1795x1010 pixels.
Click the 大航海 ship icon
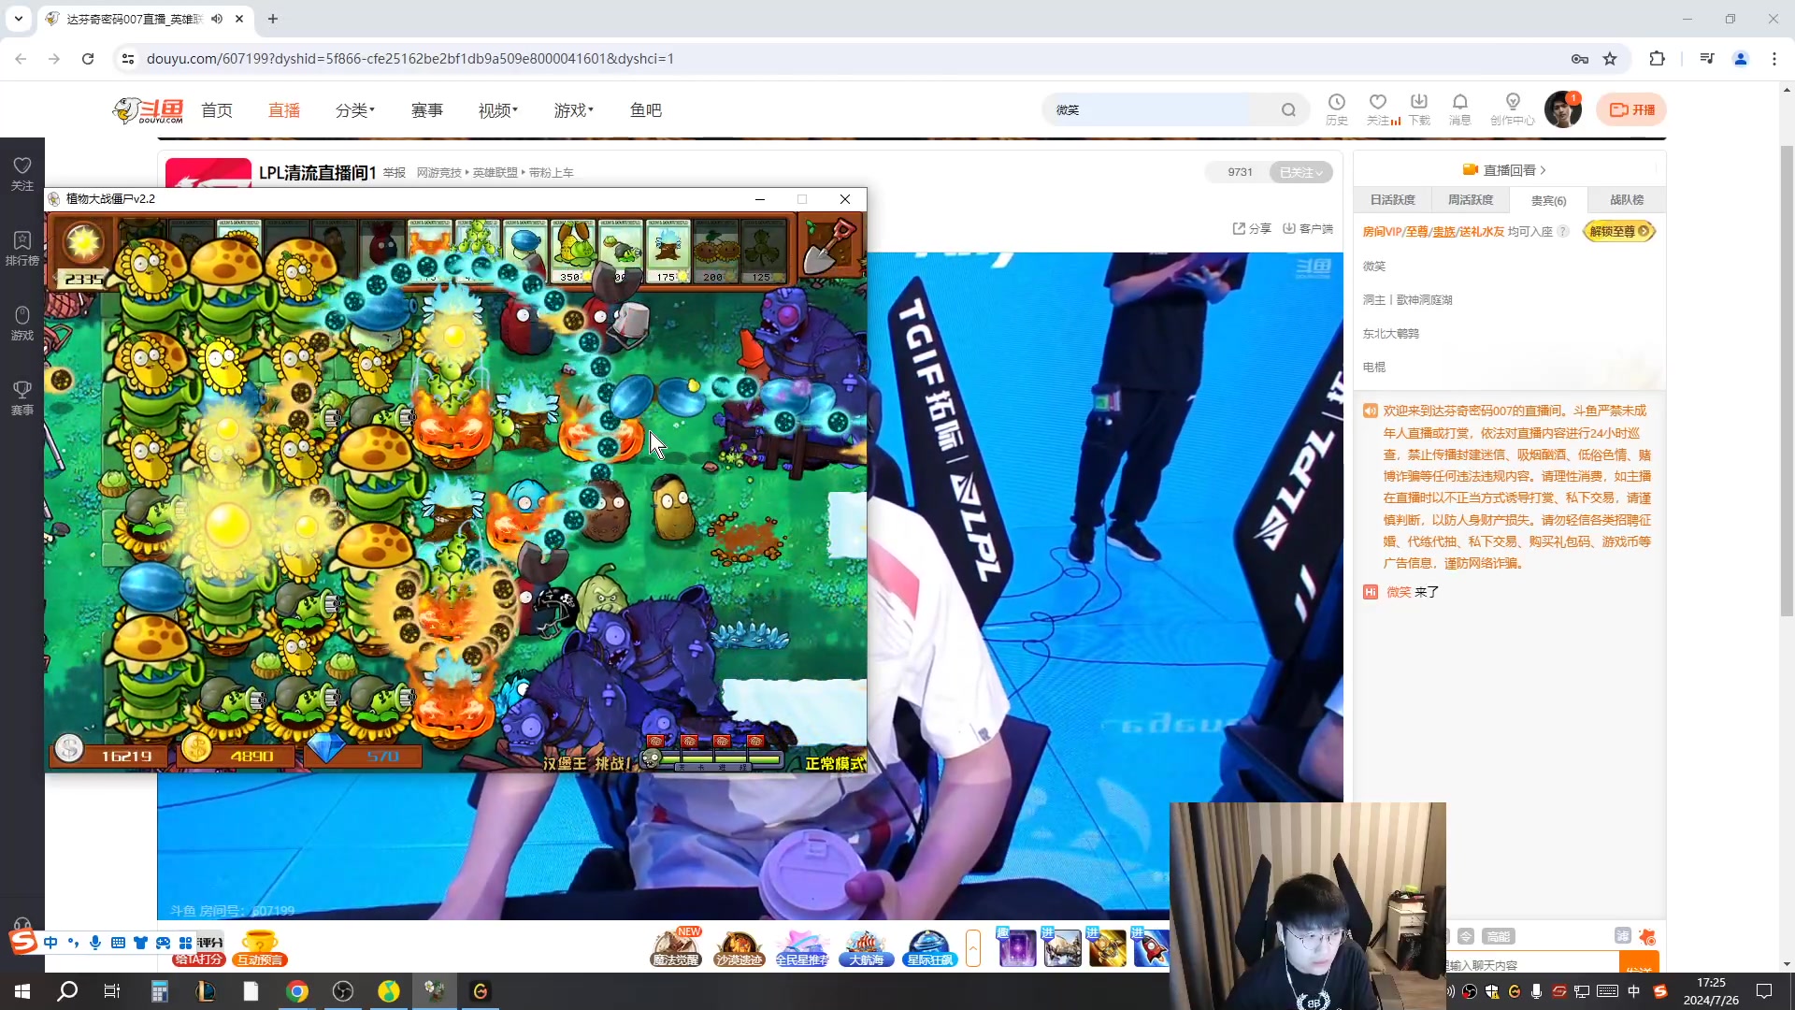point(867,947)
